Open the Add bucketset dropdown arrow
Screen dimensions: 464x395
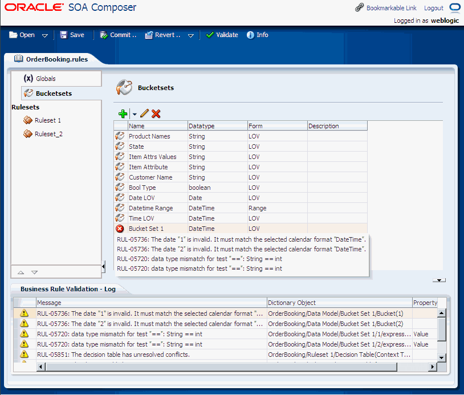pos(135,114)
